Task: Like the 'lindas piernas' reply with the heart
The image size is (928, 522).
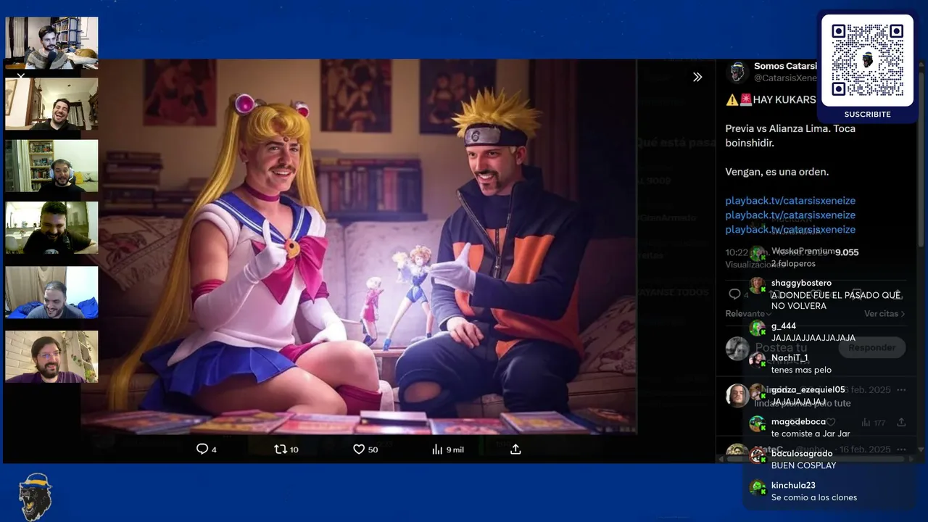Action: point(832,422)
